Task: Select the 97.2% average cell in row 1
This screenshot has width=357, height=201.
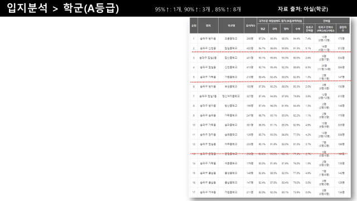Action: [262, 39]
